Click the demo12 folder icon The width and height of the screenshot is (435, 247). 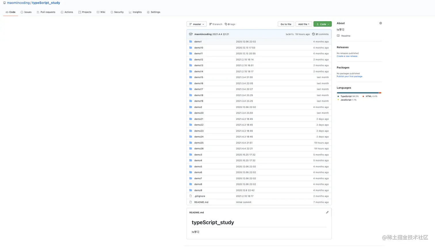[190, 59]
